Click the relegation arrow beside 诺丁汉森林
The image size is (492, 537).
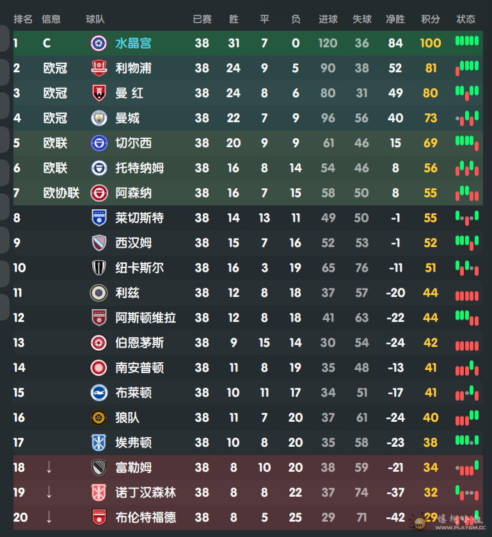[x=49, y=492]
